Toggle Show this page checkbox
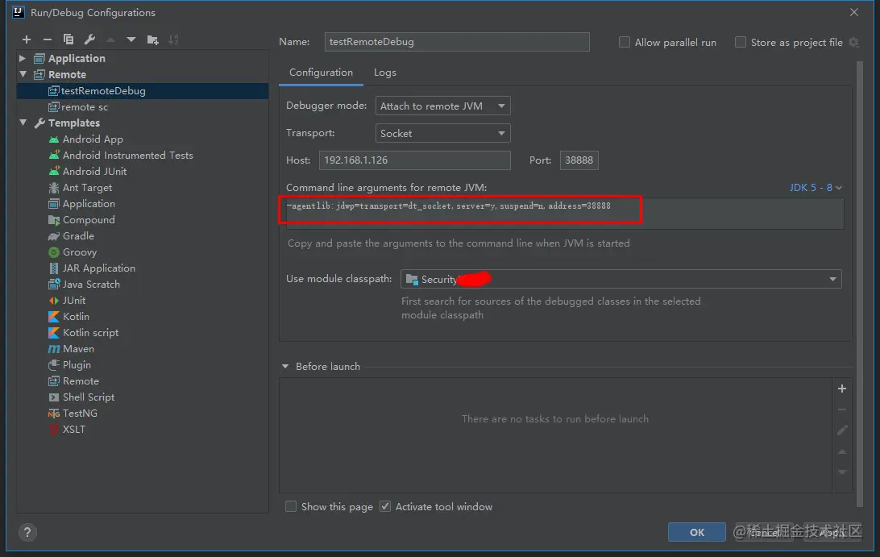 pyautogui.click(x=291, y=506)
